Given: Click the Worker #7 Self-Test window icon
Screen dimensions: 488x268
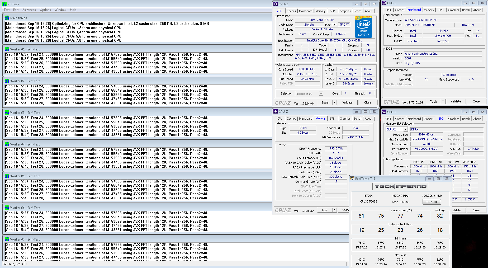Looking at the screenshot, I should click(x=7, y=239).
